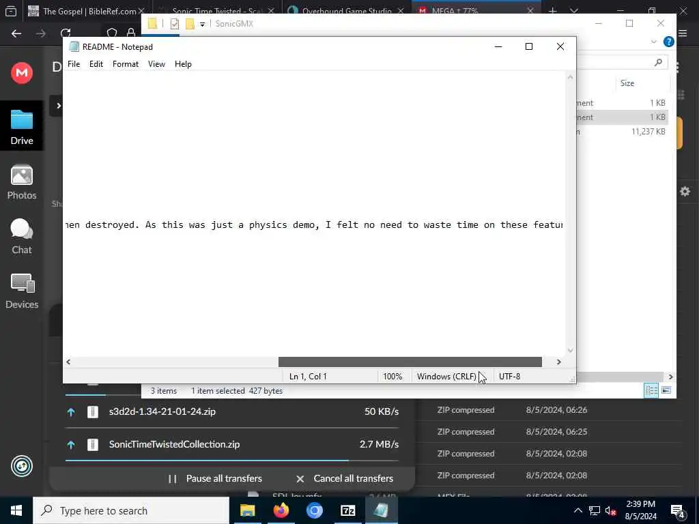Image resolution: width=699 pixels, height=524 pixels.
Task: Open the notification center
Action: [678, 512]
